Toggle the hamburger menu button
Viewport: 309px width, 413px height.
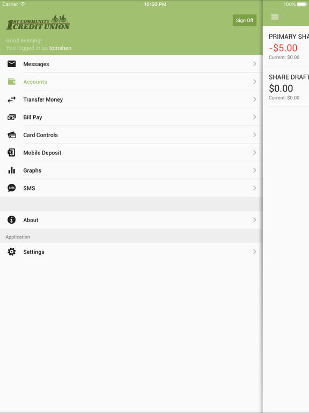[275, 17]
